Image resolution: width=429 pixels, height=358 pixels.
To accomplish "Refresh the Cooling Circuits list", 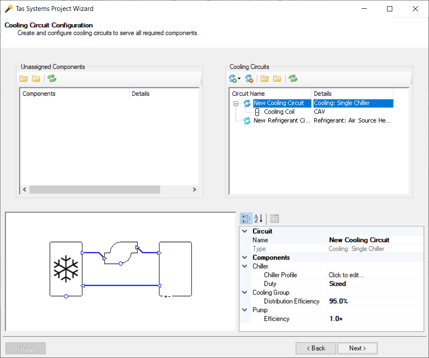I will click(x=293, y=79).
